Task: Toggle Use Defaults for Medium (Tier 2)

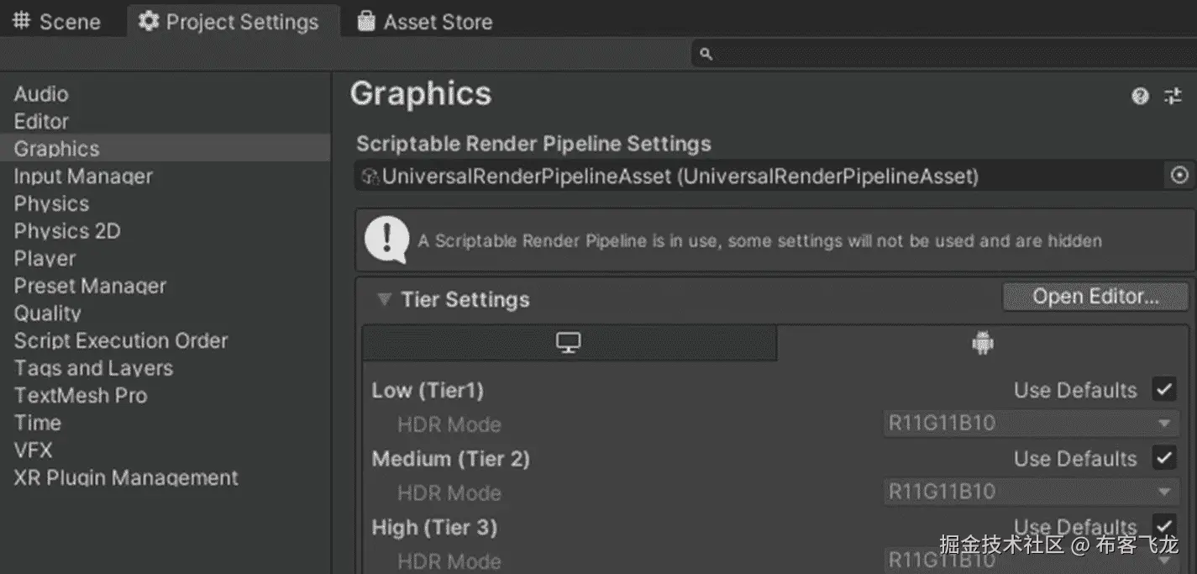Action: (1163, 458)
